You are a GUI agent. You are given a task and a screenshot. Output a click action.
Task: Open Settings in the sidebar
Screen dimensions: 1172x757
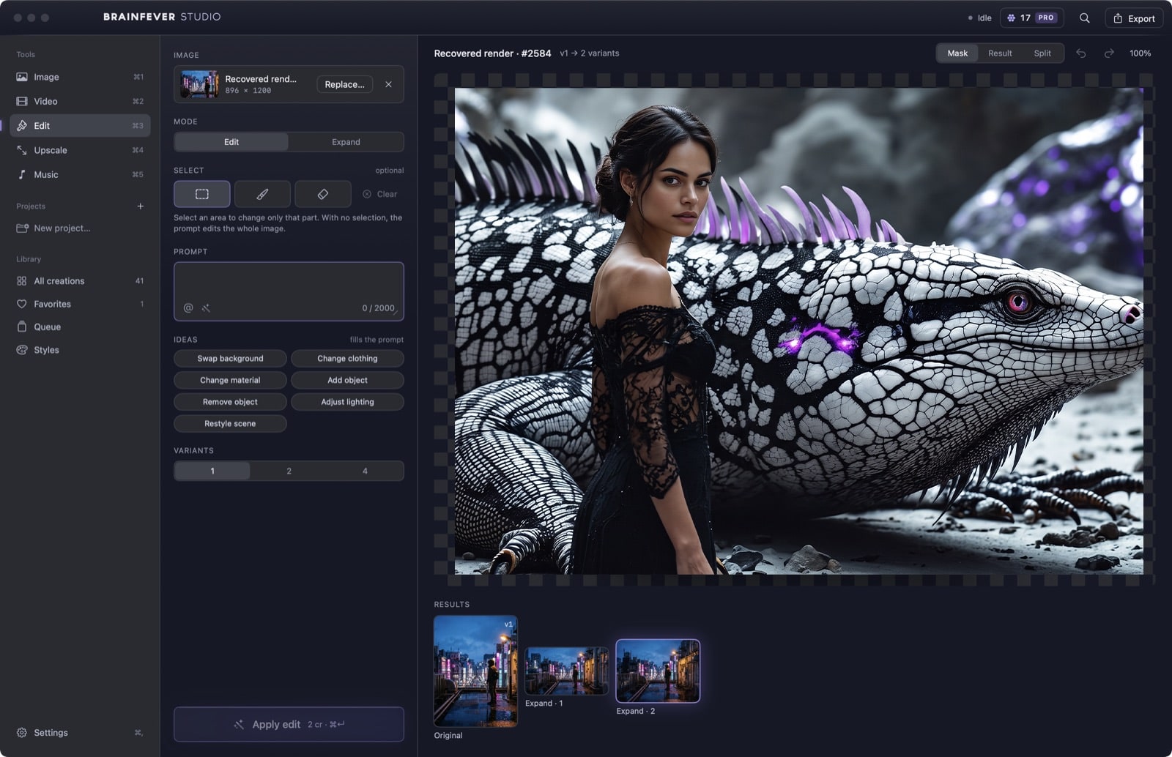point(80,733)
